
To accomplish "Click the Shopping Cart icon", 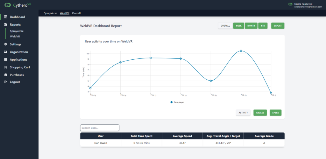I will click(x=6, y=67).
